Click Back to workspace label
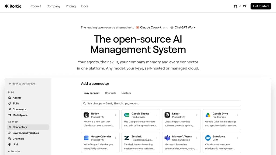Image resolution: width=276 pixels, height=155 pixels. tap(24, 84)
